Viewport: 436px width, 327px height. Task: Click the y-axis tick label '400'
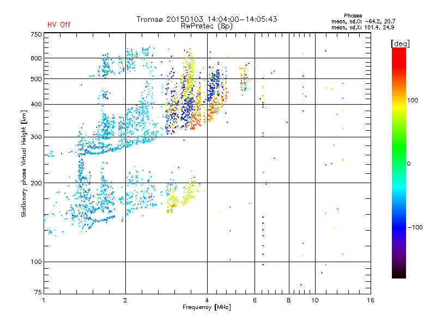(x=36, y=105)
